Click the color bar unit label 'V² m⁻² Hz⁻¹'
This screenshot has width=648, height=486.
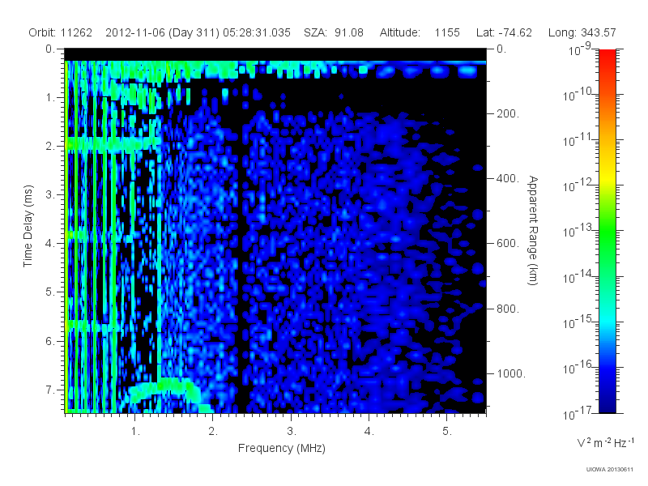pos(606,443)
